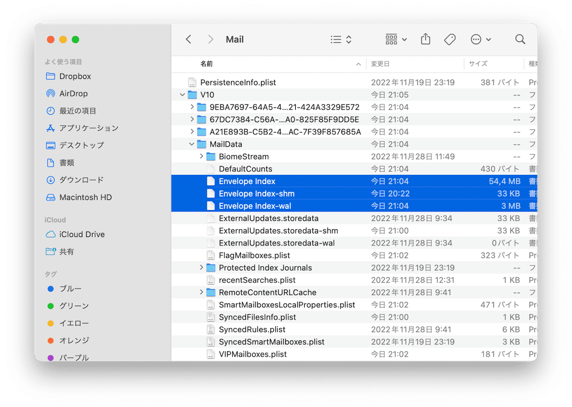Select Macintosh HD in sidebar

(x=85, y=197)
